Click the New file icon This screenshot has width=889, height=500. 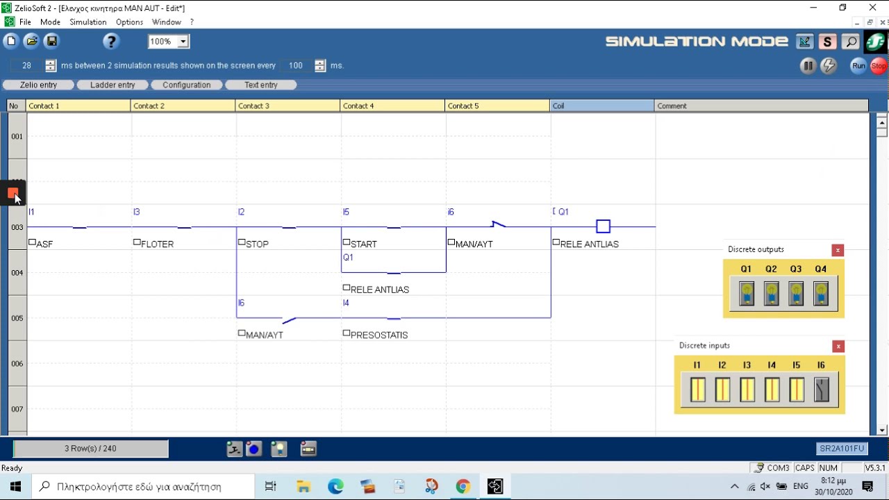11,41
